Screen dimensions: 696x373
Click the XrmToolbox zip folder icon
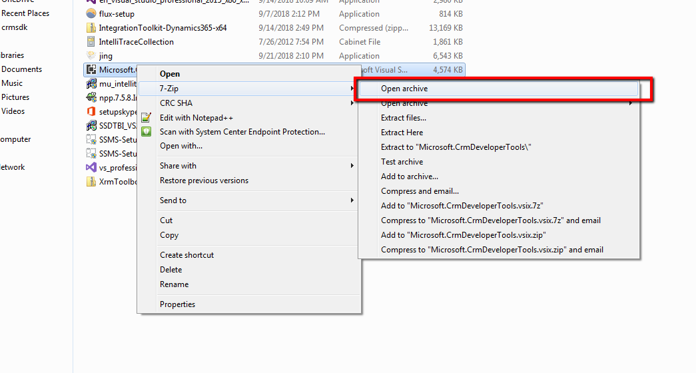click(91, 182)
